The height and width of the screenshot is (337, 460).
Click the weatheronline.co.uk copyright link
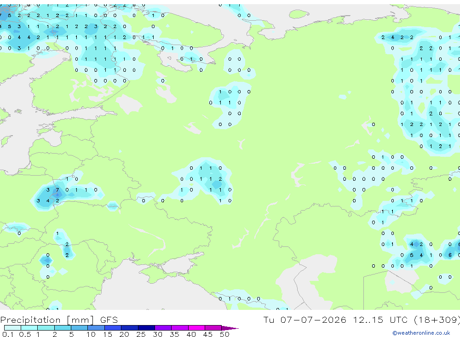coord(421,332)
